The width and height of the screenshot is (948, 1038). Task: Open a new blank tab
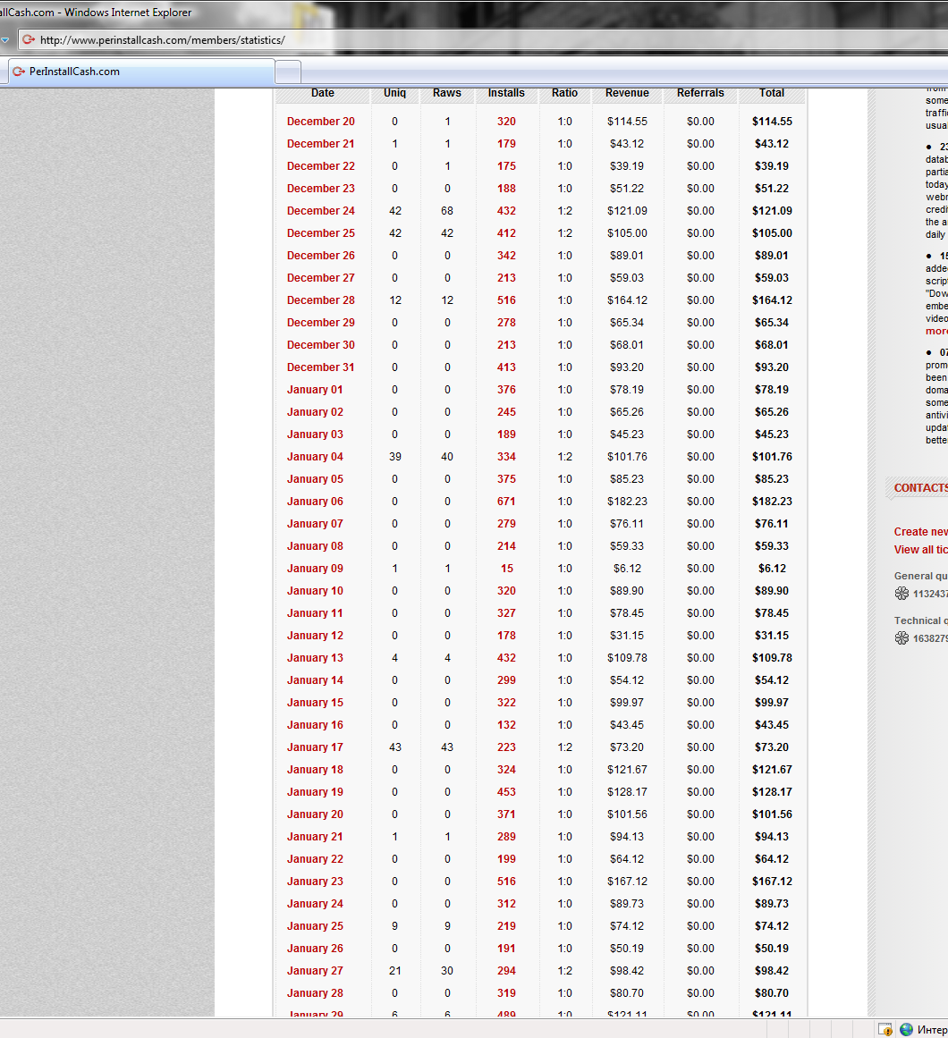click(288, 72)
